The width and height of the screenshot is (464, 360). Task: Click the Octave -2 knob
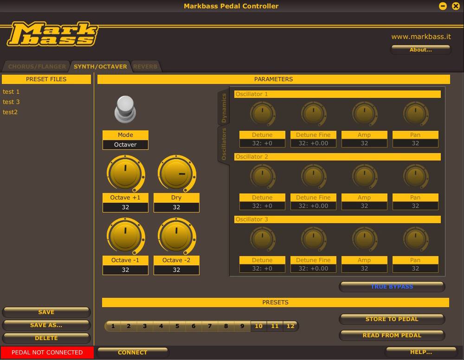(x=176, y=236)
